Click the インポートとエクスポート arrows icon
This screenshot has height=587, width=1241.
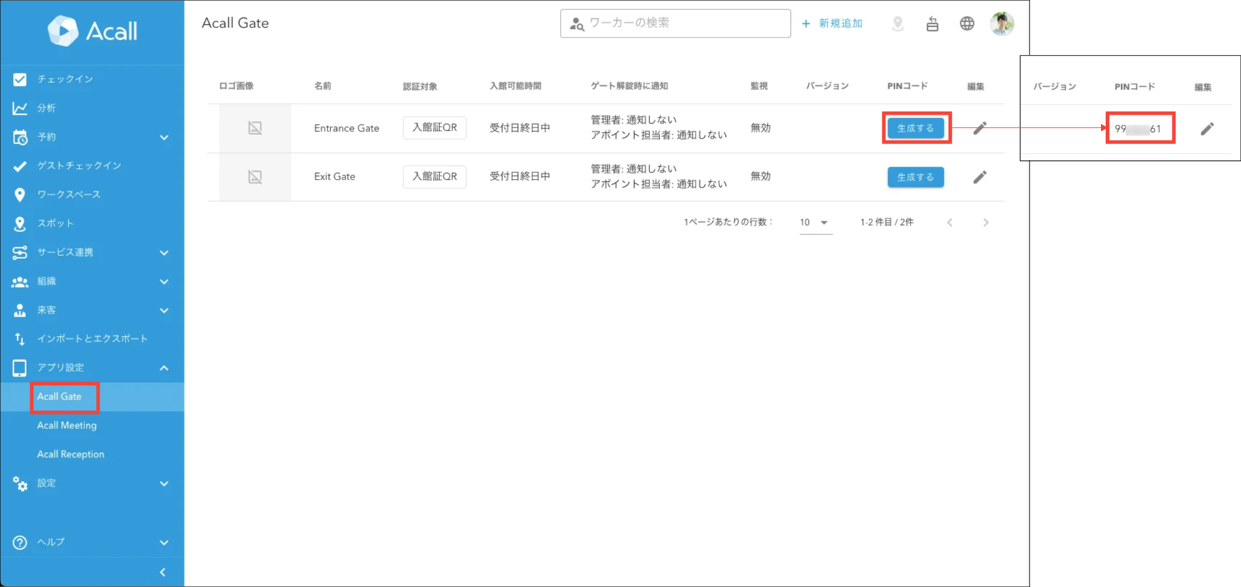19,339
